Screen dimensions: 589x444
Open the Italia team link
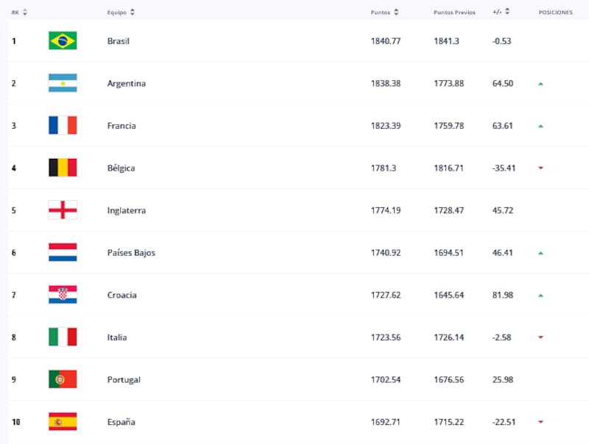[x=117, y=337]
